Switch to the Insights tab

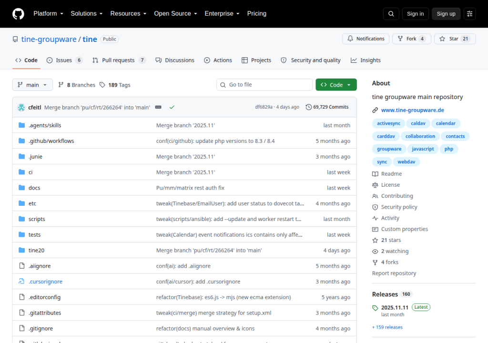[x=366, y=60]
